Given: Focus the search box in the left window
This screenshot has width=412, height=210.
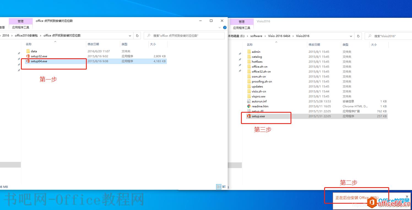Looking at the screenshot, I should [184, 35].
